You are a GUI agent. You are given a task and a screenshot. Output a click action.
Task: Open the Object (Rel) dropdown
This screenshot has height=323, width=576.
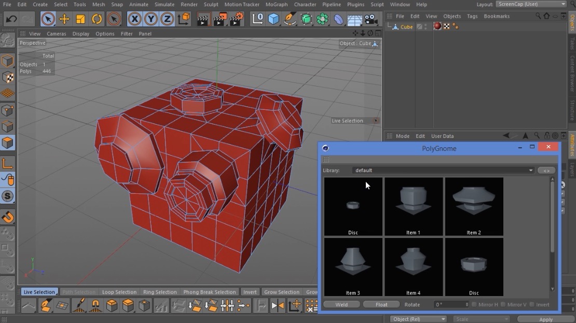point(418,319)
